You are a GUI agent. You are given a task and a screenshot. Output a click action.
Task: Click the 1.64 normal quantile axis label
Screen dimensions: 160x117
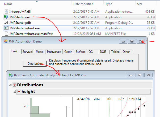click(138, 99)
